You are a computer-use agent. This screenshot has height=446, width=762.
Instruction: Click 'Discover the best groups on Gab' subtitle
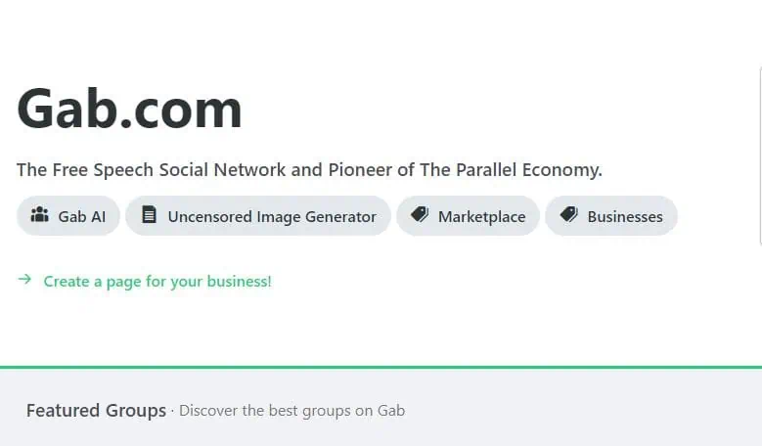tap(292, 411)
